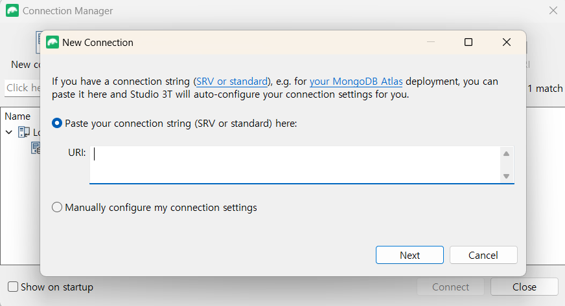The image size is (565, 306).
Task: Click the folder icon in the connection tree
Action: 24,132
